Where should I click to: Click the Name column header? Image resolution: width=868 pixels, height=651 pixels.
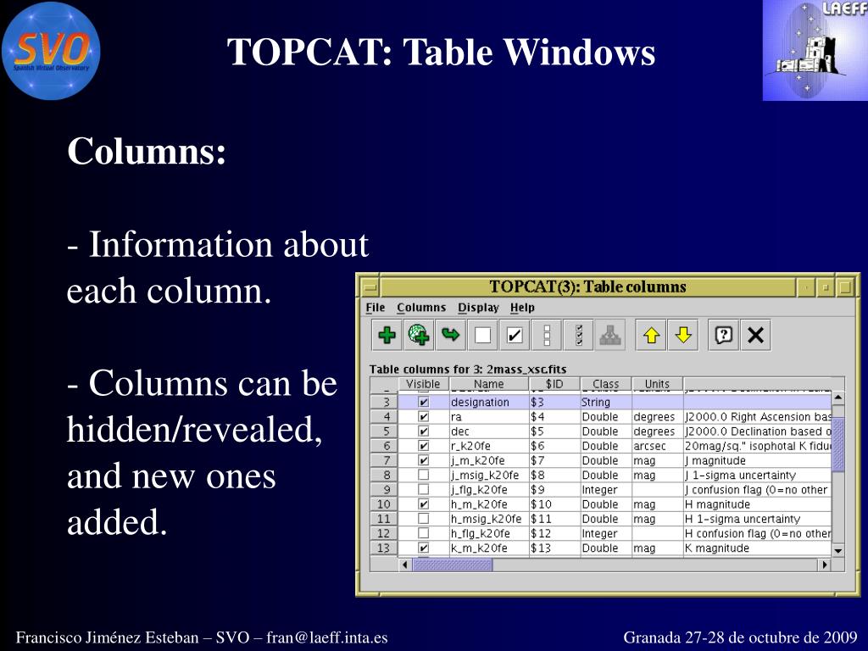tap(489, 384)
